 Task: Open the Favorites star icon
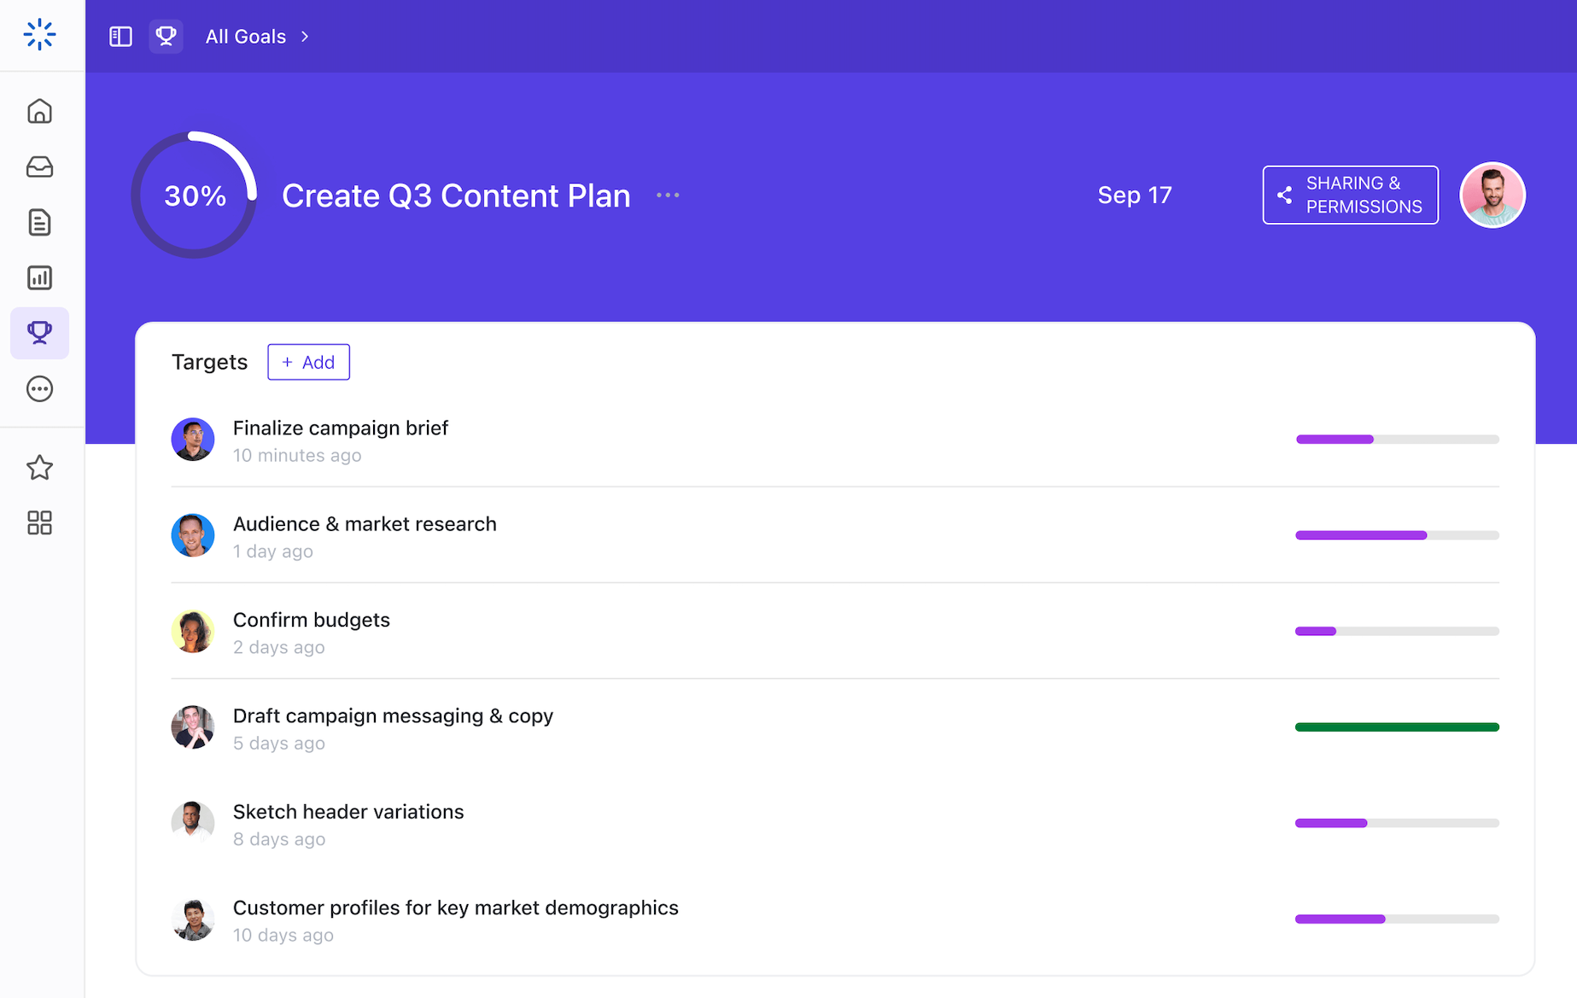39,468
